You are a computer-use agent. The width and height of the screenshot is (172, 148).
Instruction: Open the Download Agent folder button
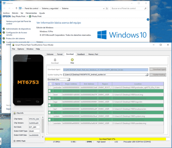pyautogui.click(x=158, y=70)
